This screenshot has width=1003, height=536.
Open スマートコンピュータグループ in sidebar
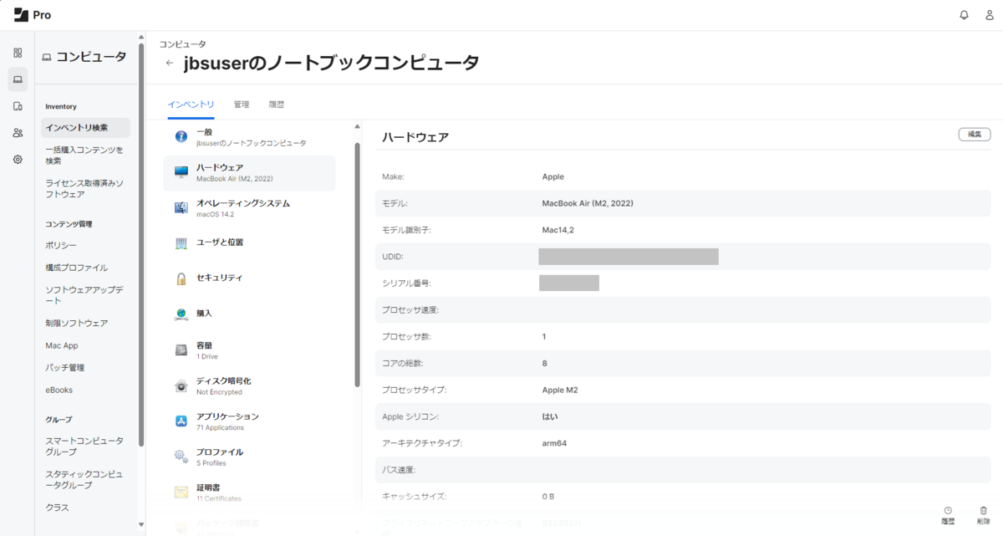coord(85,446)
